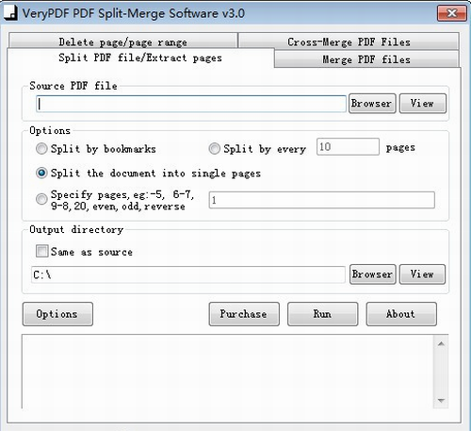Screen dimensions: 471x431
Task: Click the Purchase button
Action: 244,314
